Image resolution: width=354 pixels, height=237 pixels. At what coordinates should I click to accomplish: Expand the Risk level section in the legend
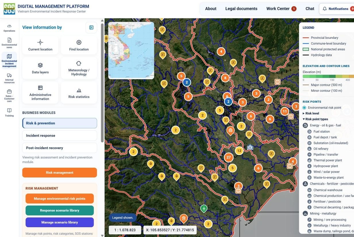pos(311,113)
